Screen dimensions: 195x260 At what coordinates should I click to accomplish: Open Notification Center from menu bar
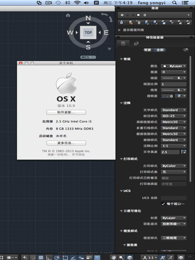point(185,3)
